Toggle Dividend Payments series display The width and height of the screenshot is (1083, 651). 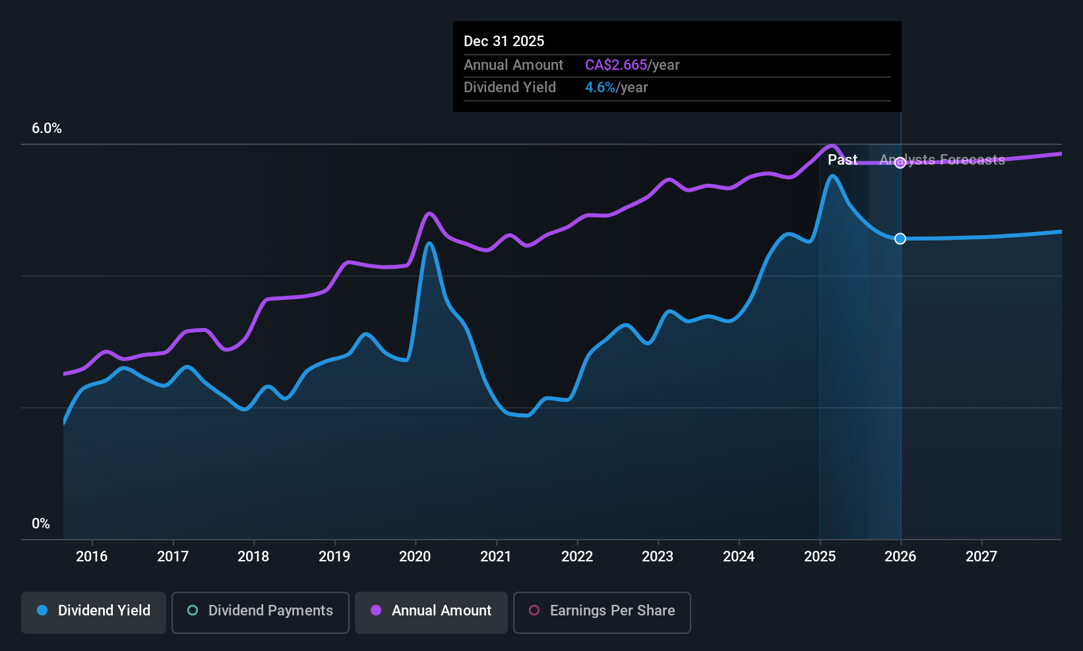[x=260, y=612]
